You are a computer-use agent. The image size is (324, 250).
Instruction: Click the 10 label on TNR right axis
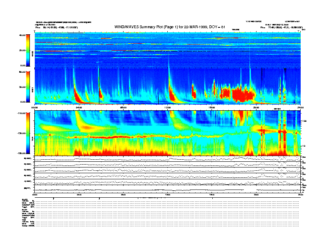pyautogui.click(x=304, y=146)
